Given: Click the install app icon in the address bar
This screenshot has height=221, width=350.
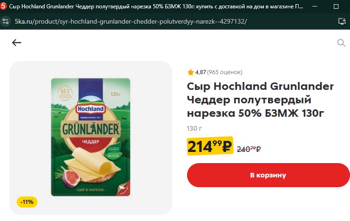Looking at the screenshot, I should coord(342,21).
